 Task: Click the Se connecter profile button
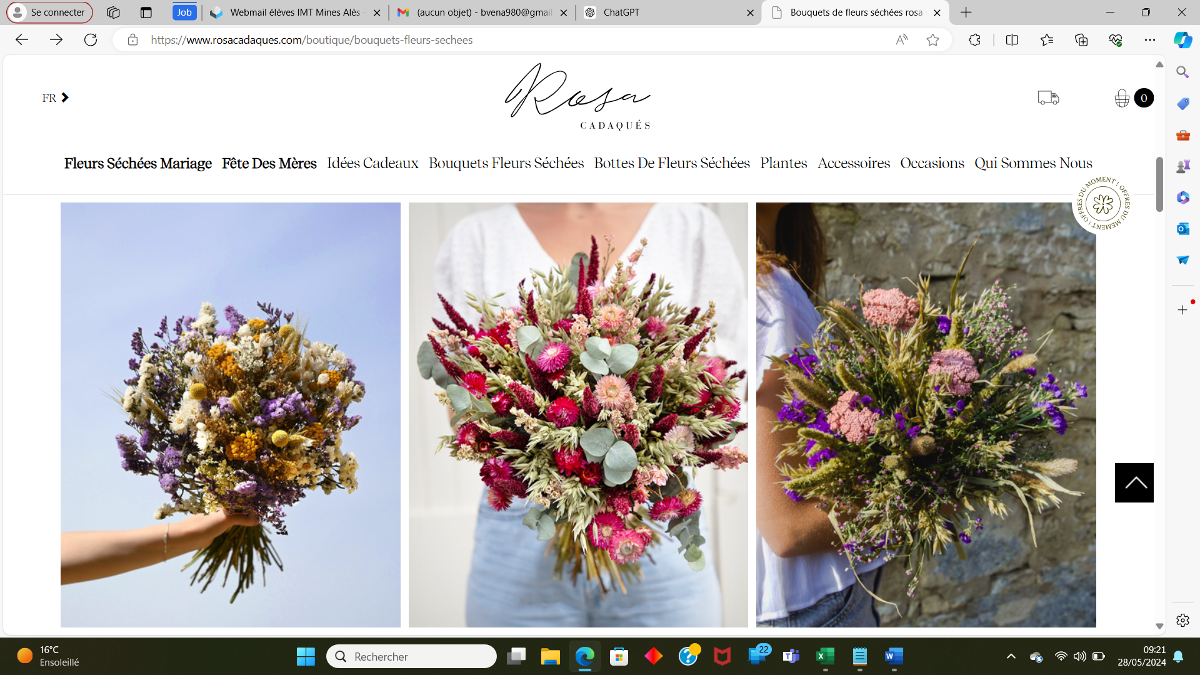(50, 12)
